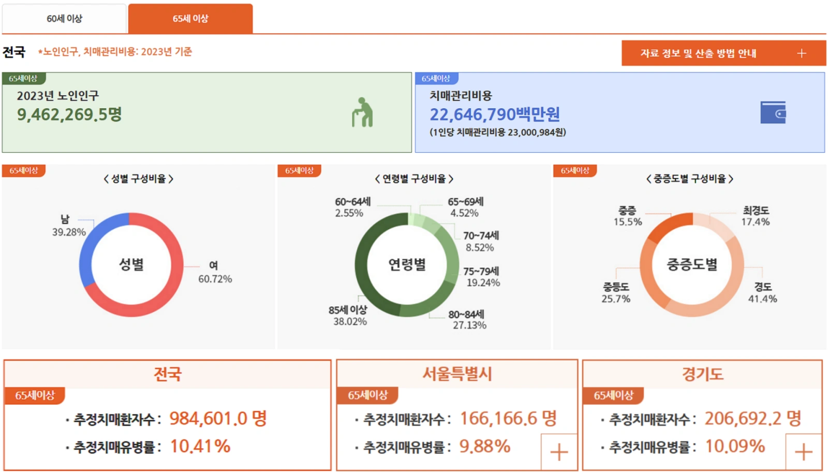
Task: Expand the plus on 자료 정보 banner
Action: 802,52
